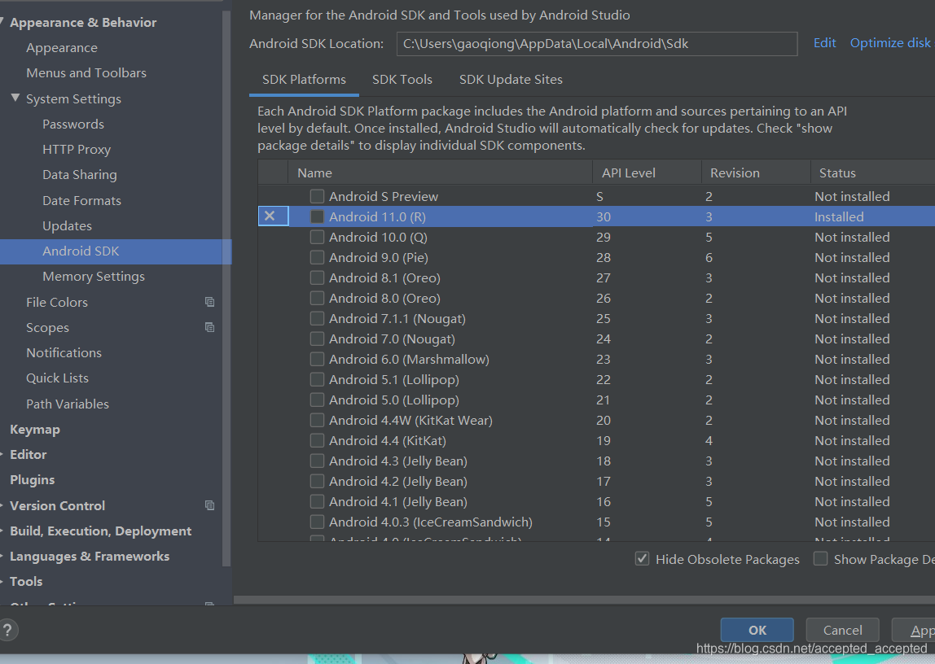The image size is (935, 664).
Task: Open the Scopes settings page
Action: 48,328
